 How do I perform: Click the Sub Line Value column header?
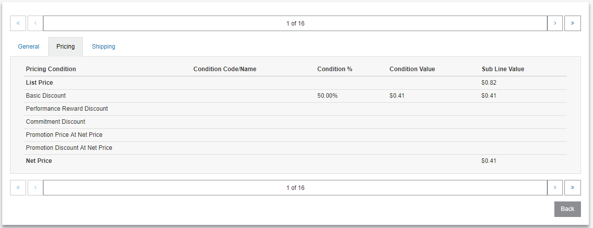[503, 69]
